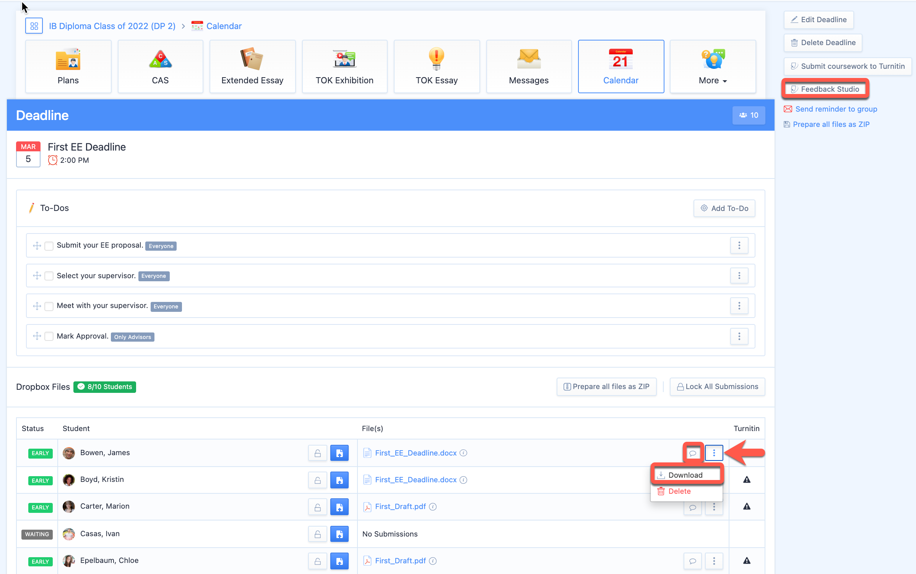Screen dimensions: 916x574
Task: Click Edit Deadline button
Action: [819, 19]
